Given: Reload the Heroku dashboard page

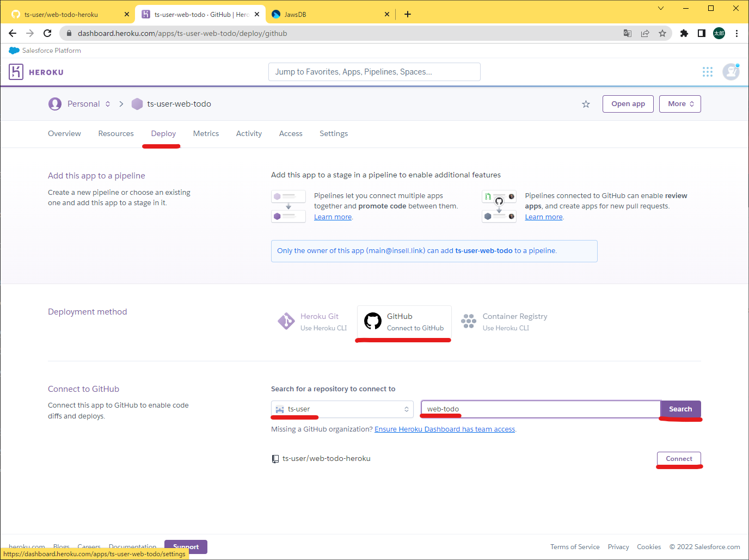Looking at the screenshot, I should click(47, 33).
